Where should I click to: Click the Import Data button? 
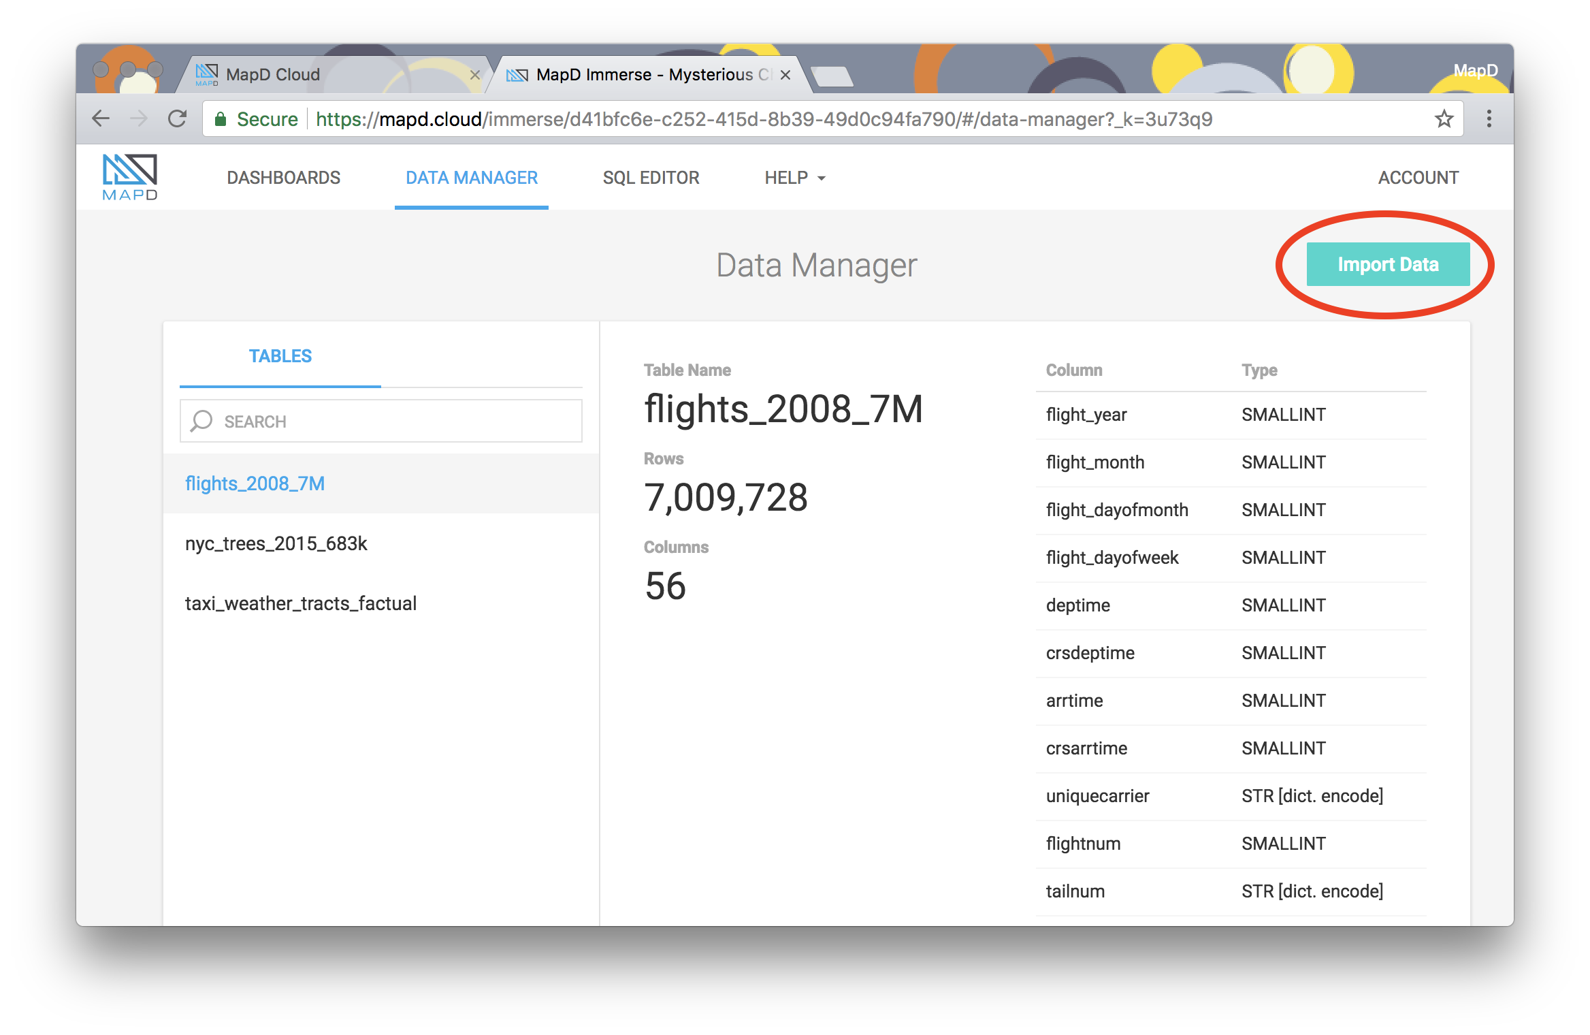[1388, 264]
